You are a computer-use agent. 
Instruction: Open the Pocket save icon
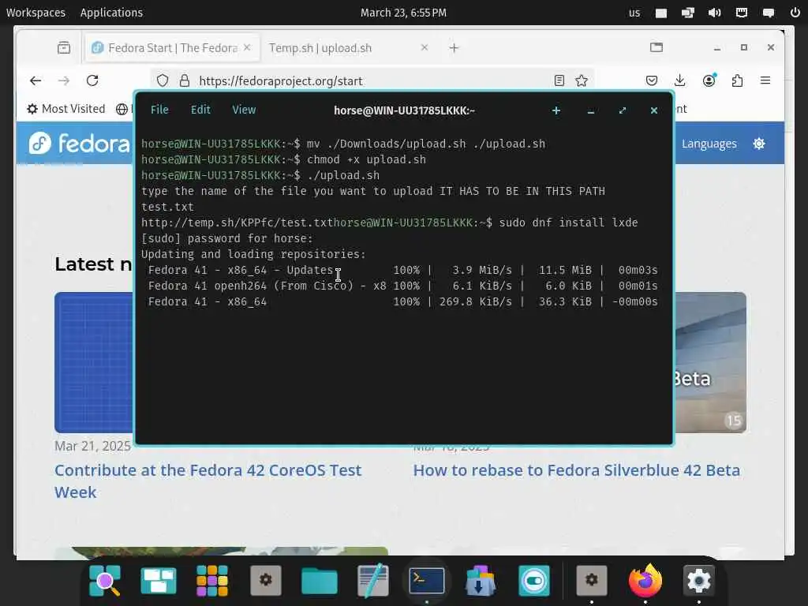click(x=651, y=81)
